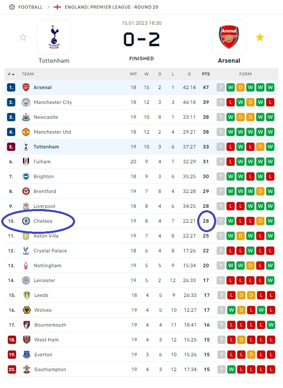Sort standings by the # rank column
Viewport: 283px width, 388px height.
tap(11, 74)
